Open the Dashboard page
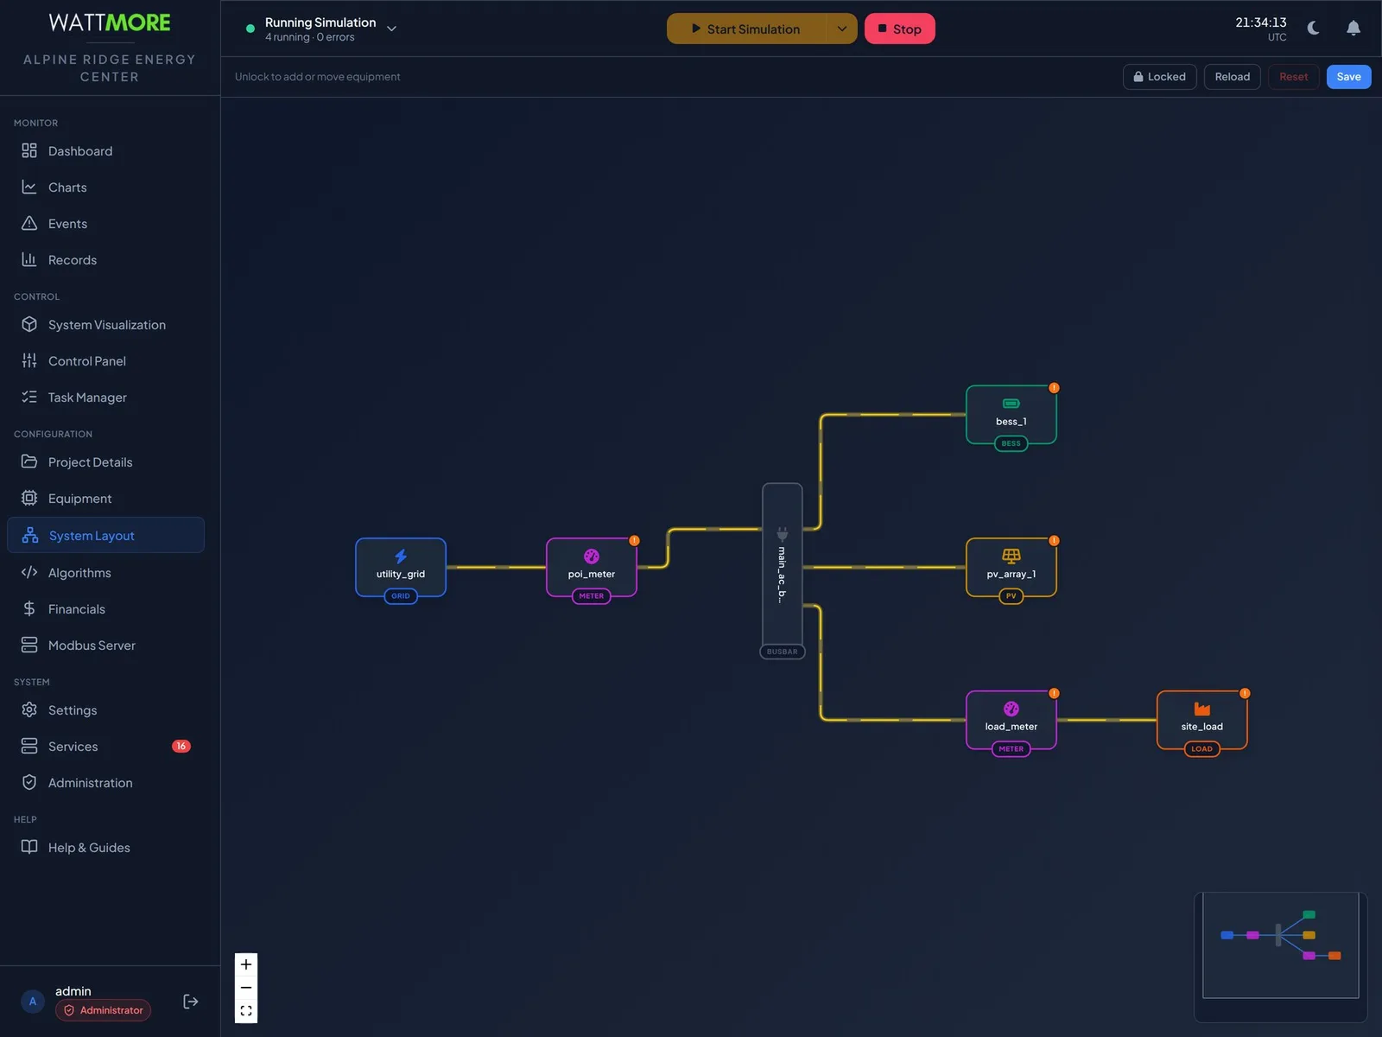The height and width of the screenshot is (1037, 1382). (105, 151)
